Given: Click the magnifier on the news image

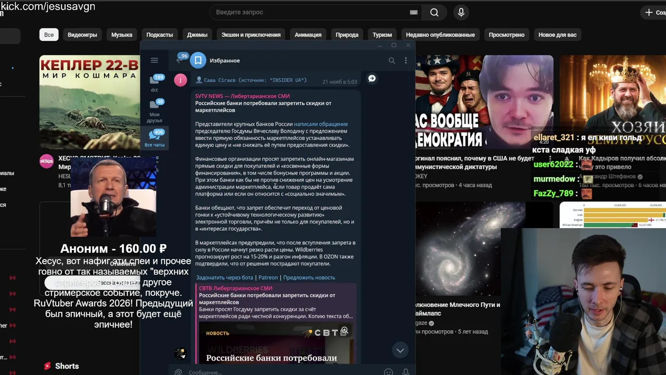Looking at the screenshot, I should click(x=344, y=330).
